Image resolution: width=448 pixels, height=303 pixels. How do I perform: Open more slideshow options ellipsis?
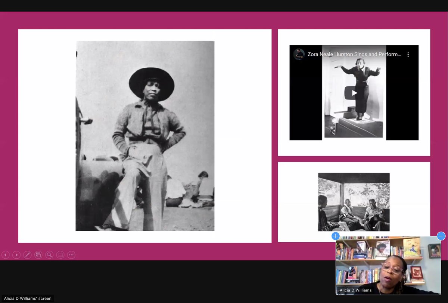[x=71, y=255]
